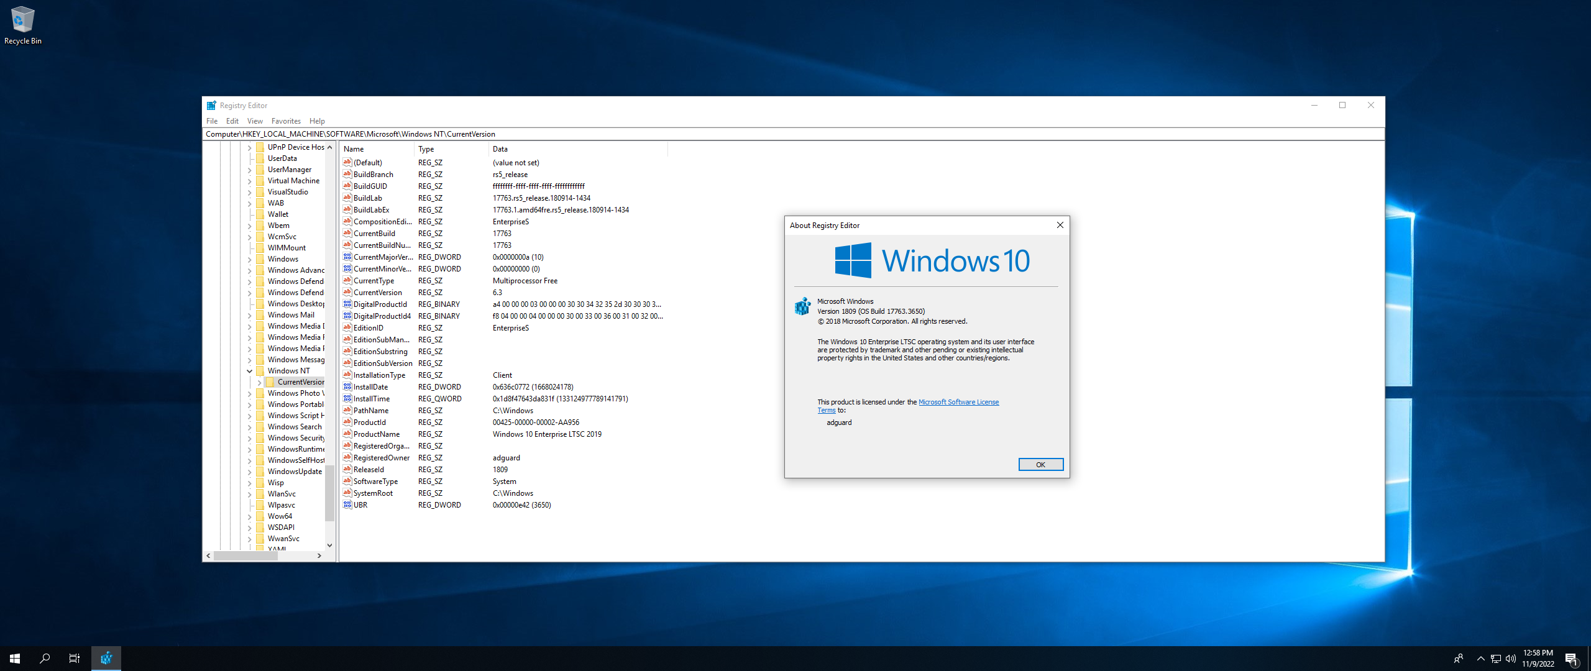Expand the UPnP Device Host node
The height and width of the screenshot is (671, 1591).
[x=250, y=147]
